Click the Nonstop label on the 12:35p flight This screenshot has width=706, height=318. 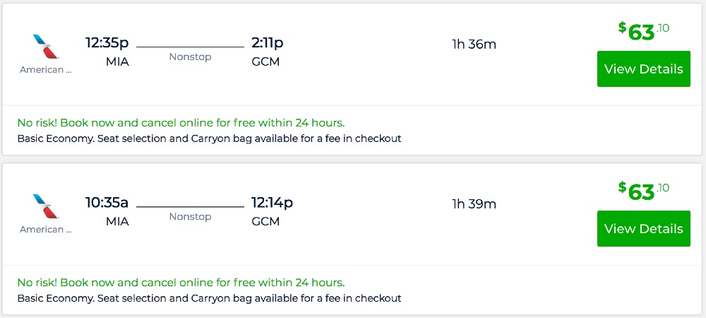tap(190, 57)
